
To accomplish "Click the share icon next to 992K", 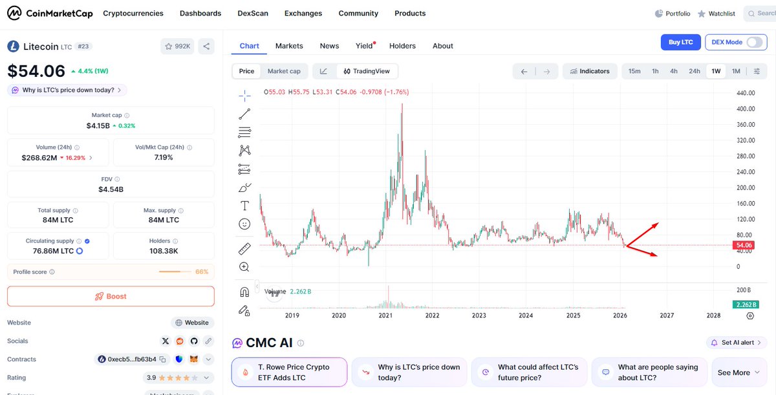I will click(206, 47).
